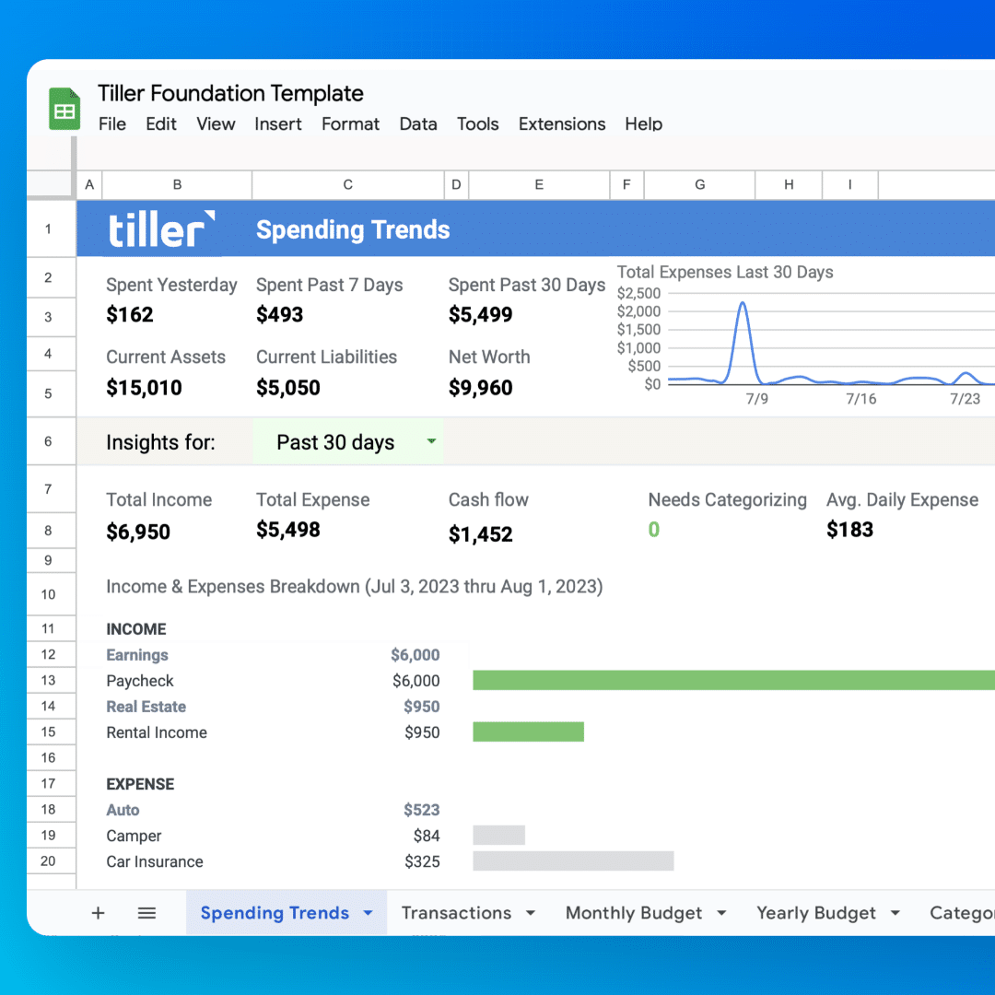Click the Spending Trends header title
Viewport: 995px width, 995px height.
(353, 229)
